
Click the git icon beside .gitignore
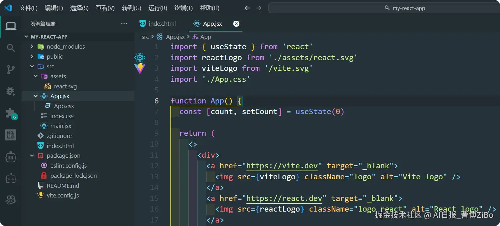(x=40, y=136)
